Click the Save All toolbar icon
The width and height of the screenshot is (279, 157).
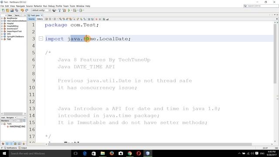pos(17,10)
